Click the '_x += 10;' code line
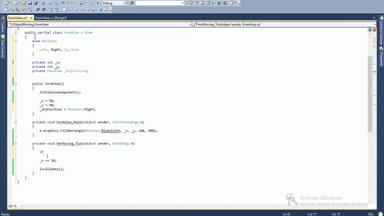384x216 pixels. (x=48, y=161)
